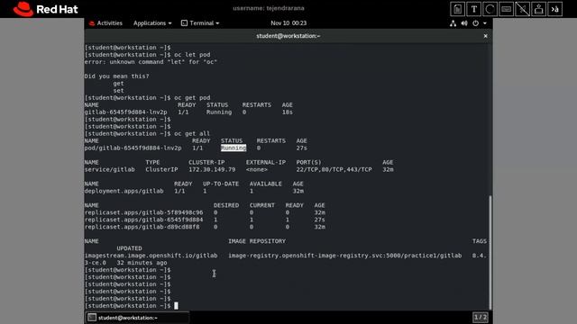Click replicaset.apps/gitlab-6545f9d884 text
Image resolution: width=577 pixels, height=324 pixels.
coord(143,220)
